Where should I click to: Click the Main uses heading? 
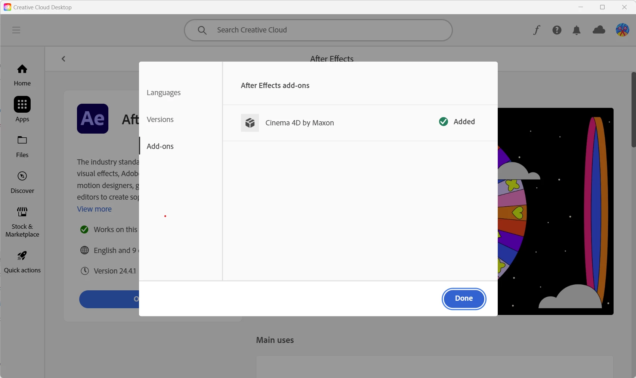click(x=275, y=340)
